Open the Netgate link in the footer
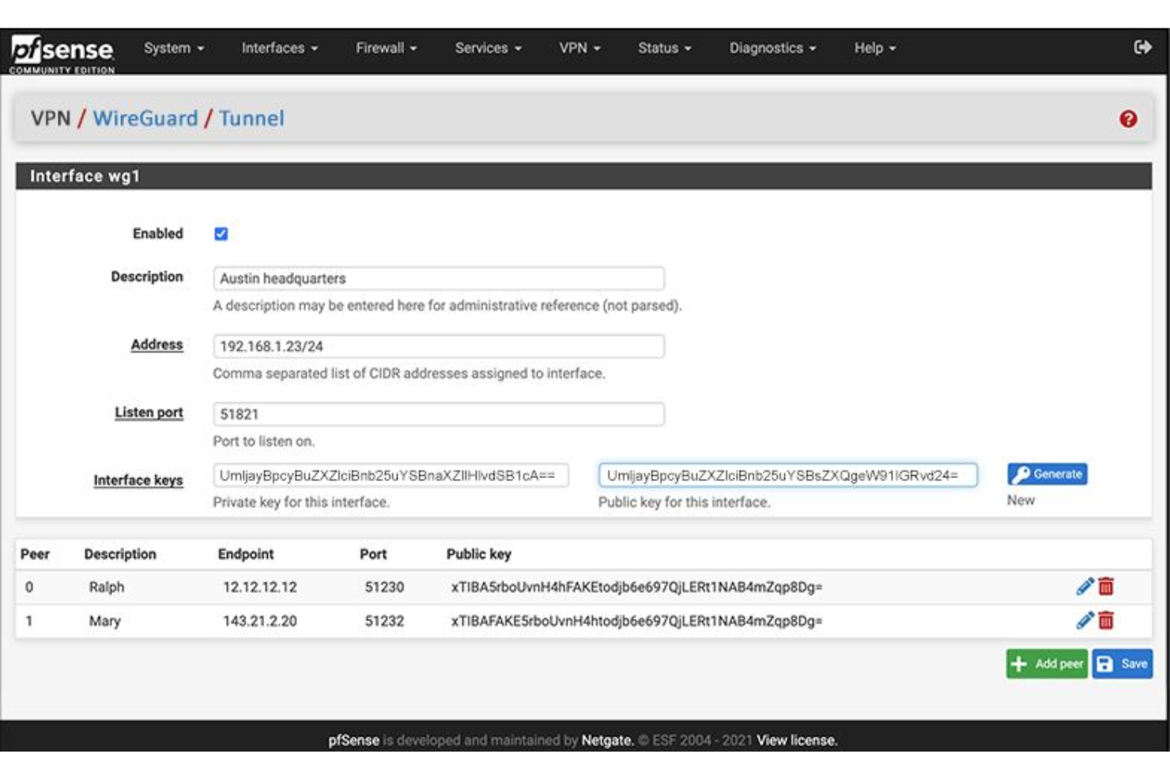 (x=607, y=740)
